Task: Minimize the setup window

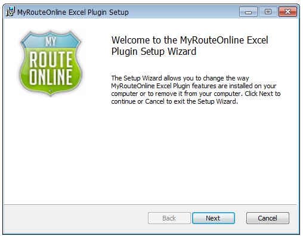Action: (x=248, y=12)
